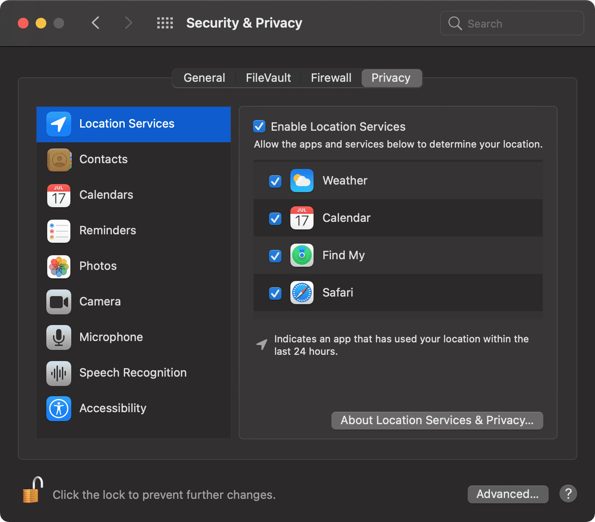Screen dimensions: 595x522
Task: Select the Location Services arrow icon
Action: point(59,124)
